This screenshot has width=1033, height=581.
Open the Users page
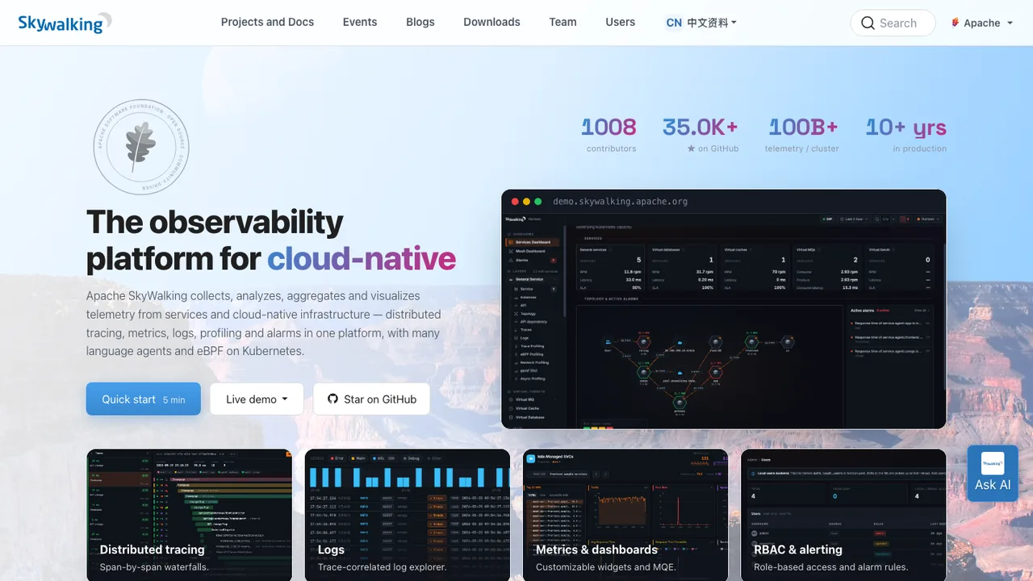point(620,23)
